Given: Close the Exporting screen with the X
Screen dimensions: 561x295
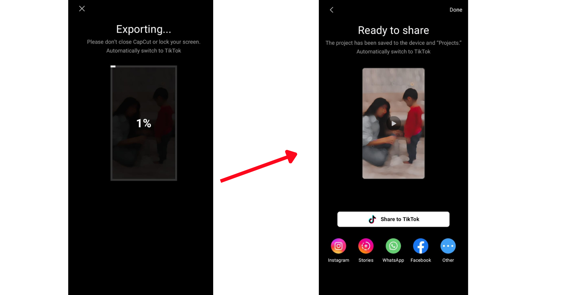Looking at the screenshot, I should pos(82,9).
